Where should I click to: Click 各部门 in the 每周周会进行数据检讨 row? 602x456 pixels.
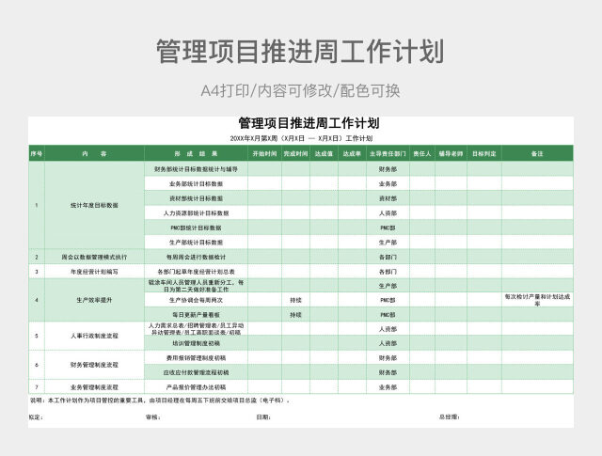click(x=388, y=257)
